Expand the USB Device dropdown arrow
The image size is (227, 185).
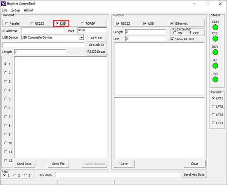(81, 37)
